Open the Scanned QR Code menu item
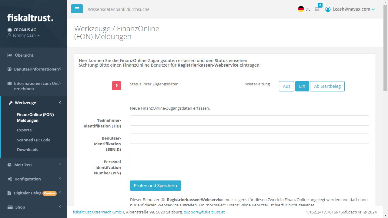 pyautogui.click(x=34, y=140)
